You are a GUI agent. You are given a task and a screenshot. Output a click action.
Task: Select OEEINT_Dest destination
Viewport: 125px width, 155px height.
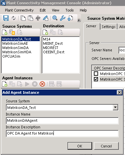pyautogui.click(x=61, y=52)
